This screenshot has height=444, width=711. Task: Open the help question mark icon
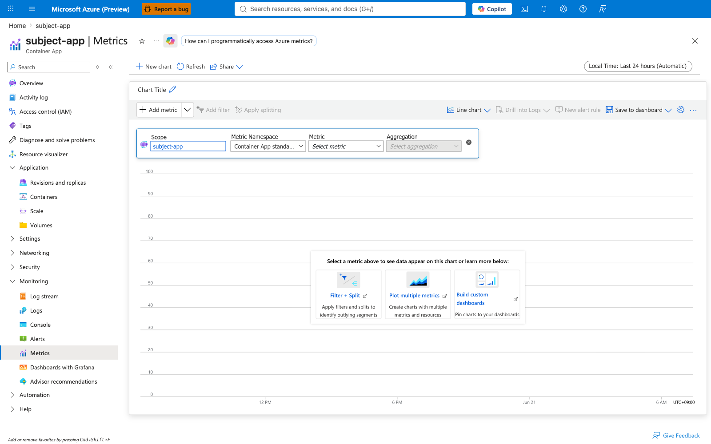tap(583, 9)
